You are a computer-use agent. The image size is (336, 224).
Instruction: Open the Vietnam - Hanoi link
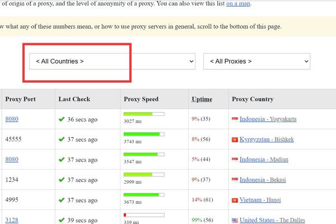(260, 200)
